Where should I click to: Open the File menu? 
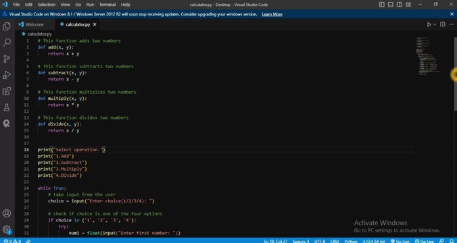pos(16,5)
